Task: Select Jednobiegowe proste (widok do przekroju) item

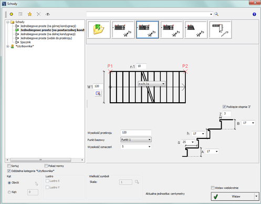Action: click(46, 38)
